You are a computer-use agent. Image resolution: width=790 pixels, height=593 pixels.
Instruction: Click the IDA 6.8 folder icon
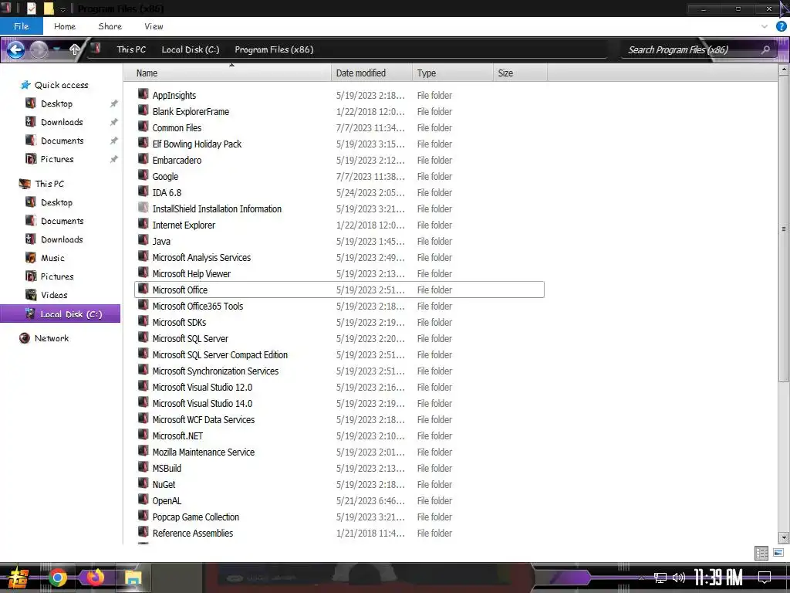coord(143,191)
